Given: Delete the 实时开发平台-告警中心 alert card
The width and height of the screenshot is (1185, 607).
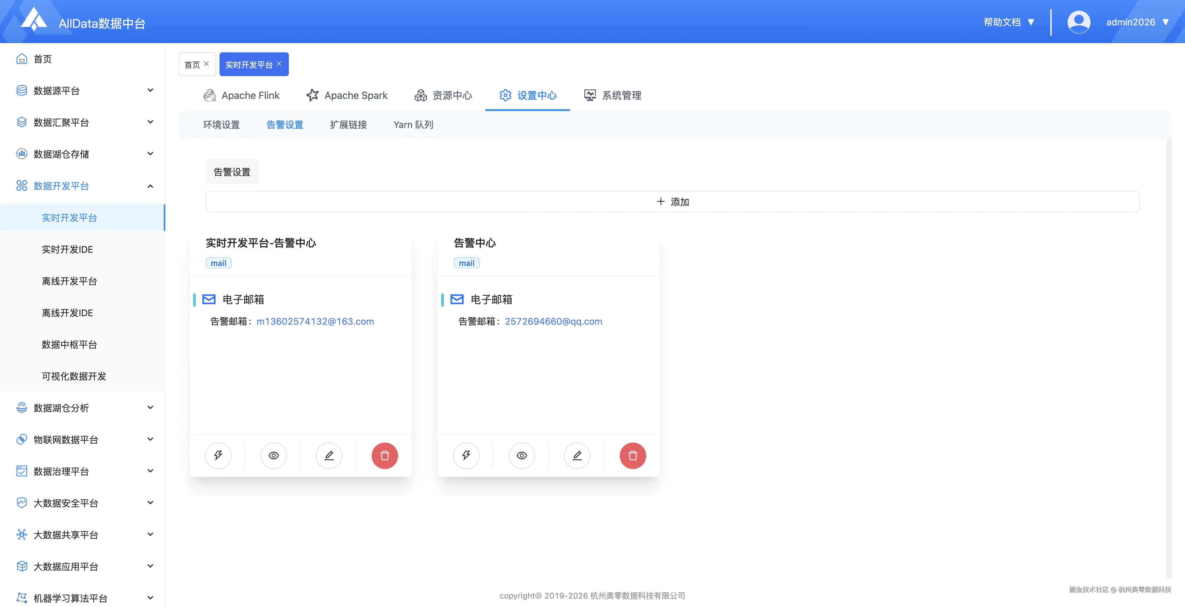Looking at the screenshot, I should tap(385, 455).
